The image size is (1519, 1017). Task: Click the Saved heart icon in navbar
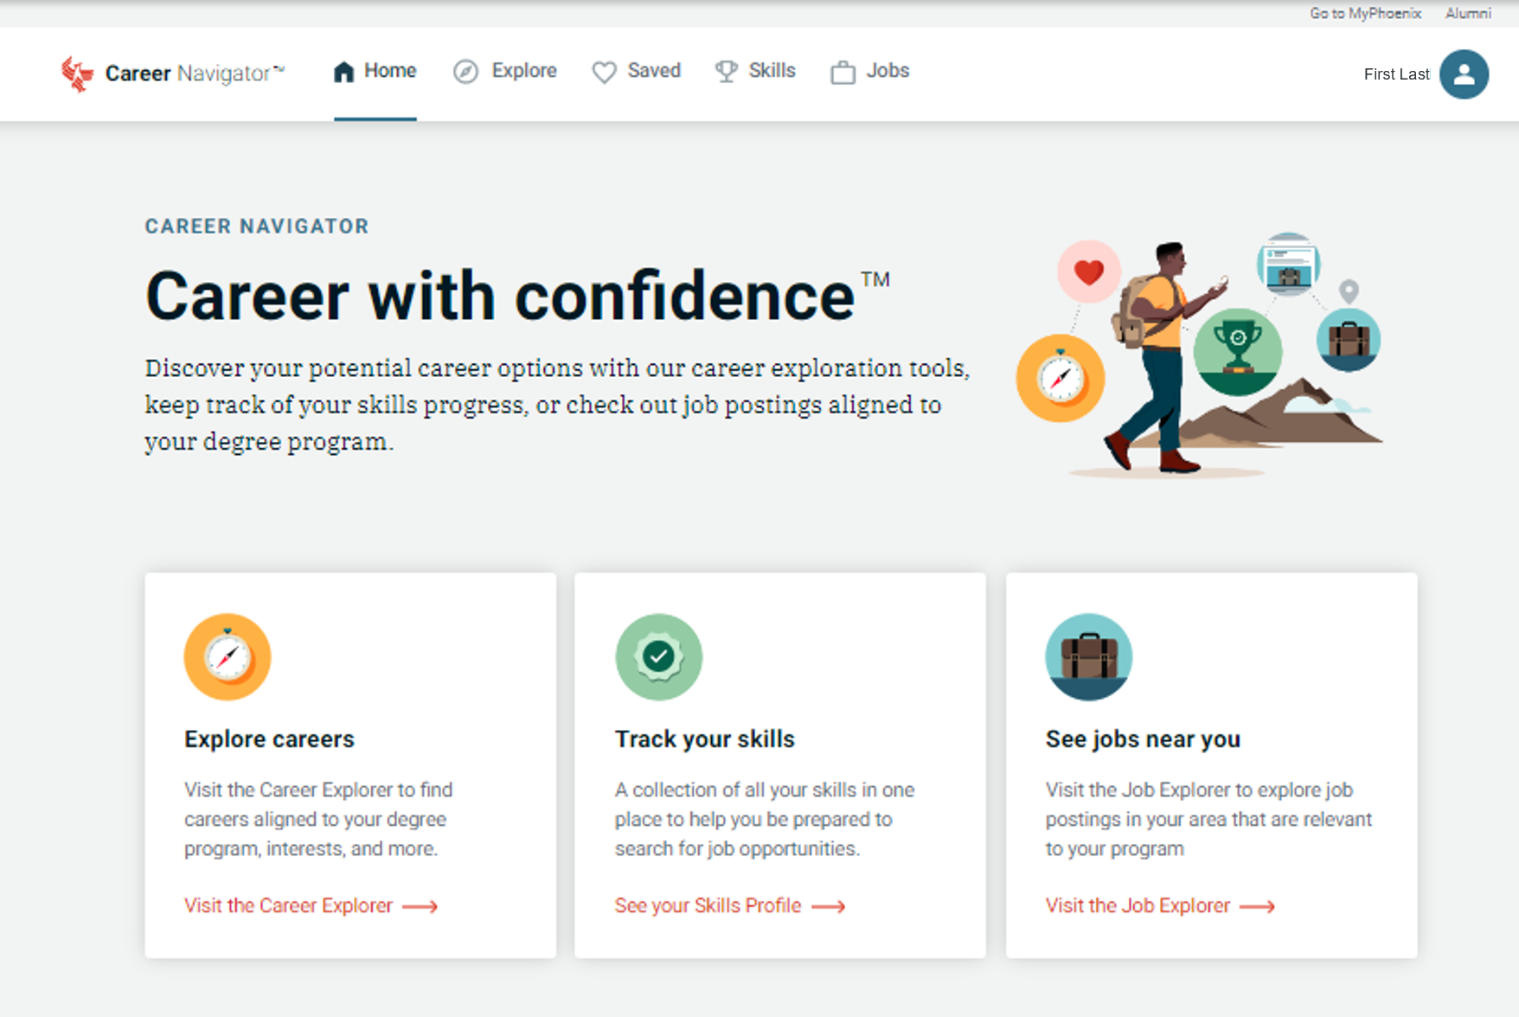pos(604,73)
